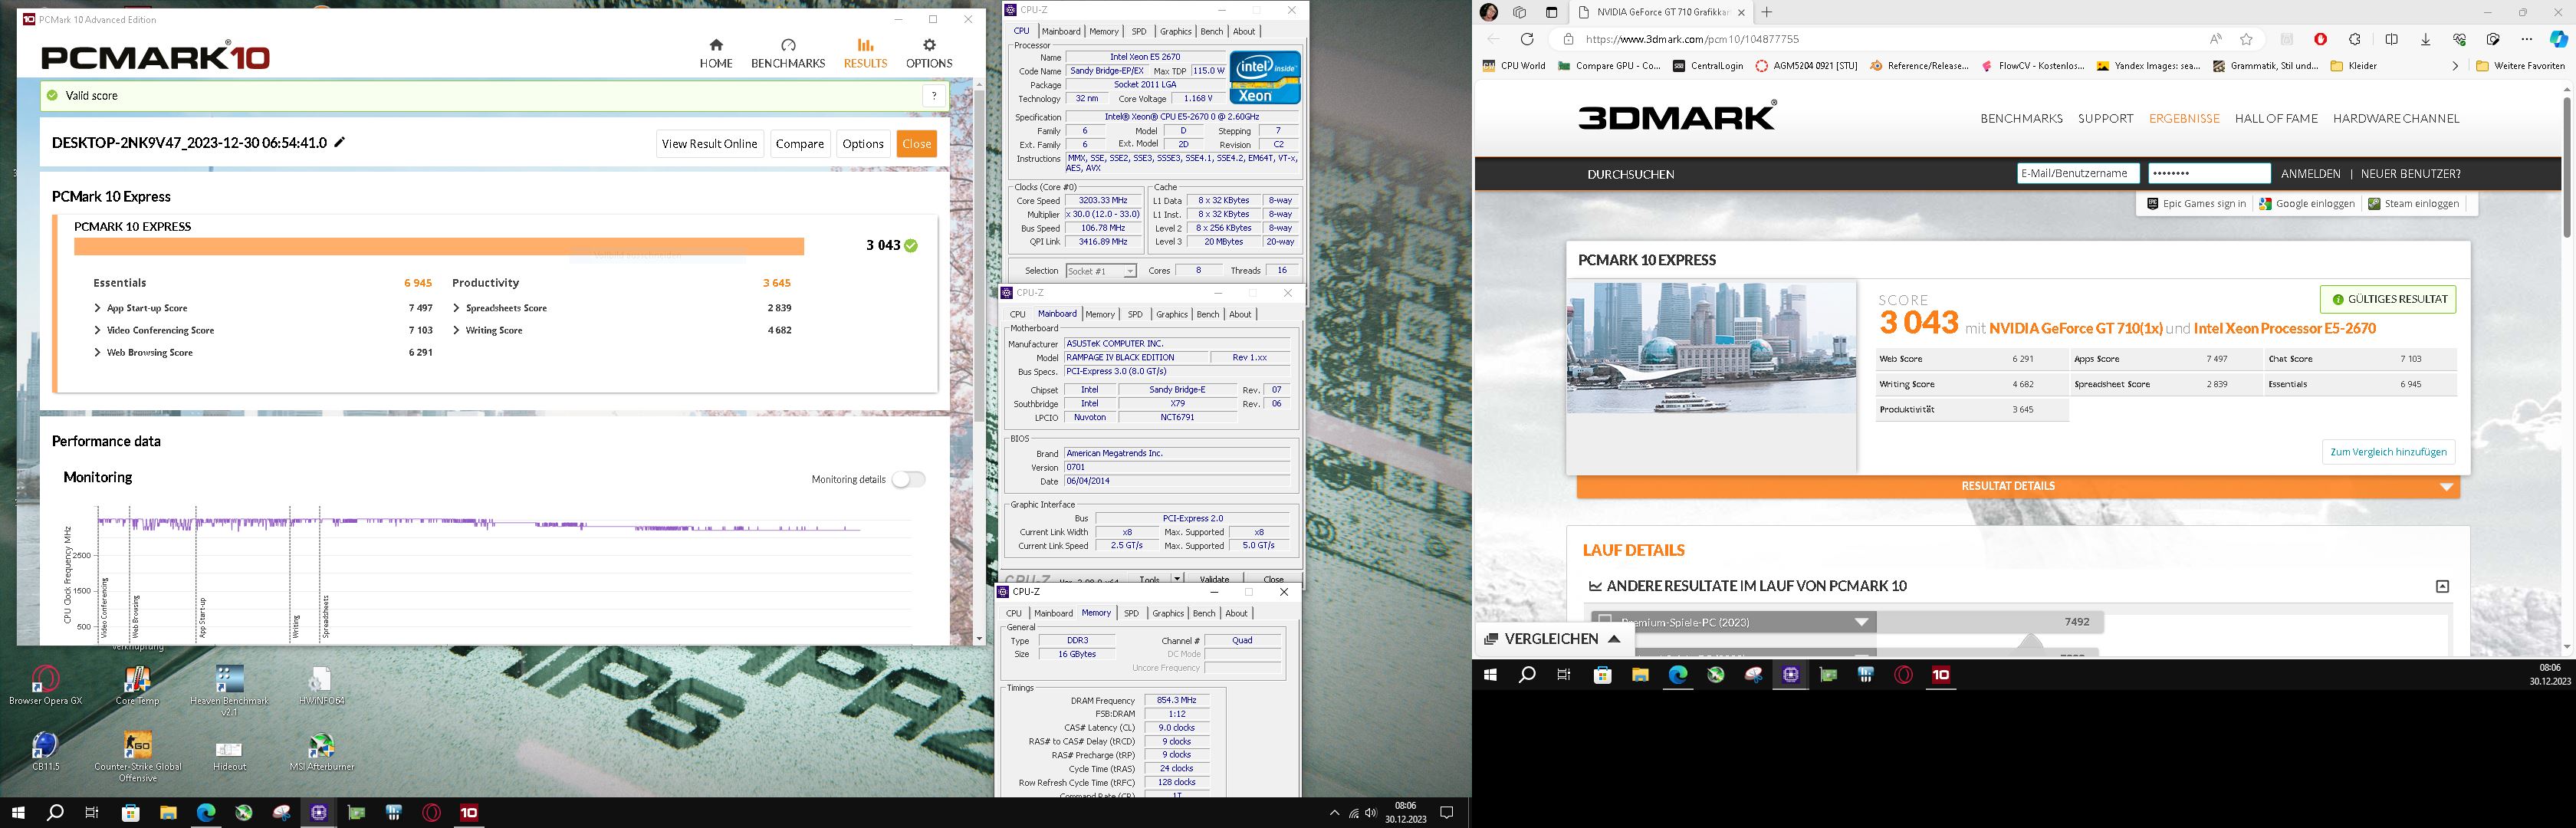
Task: Open the notification center icon
Action: 1446,813
